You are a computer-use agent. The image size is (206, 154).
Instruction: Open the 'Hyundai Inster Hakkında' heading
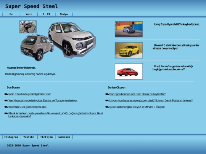pyautogui.click(x=21, y=68)
